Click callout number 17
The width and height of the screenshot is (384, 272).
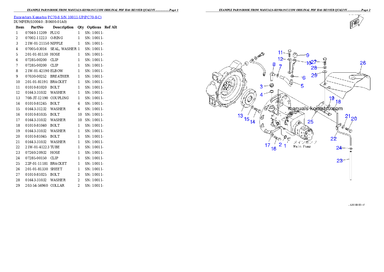click(x=268, y=145)
